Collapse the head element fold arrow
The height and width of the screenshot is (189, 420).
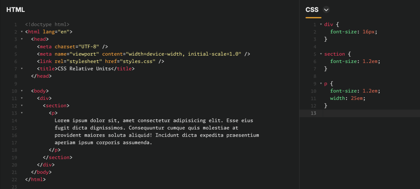21,39
